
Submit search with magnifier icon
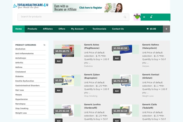point(125,17)
